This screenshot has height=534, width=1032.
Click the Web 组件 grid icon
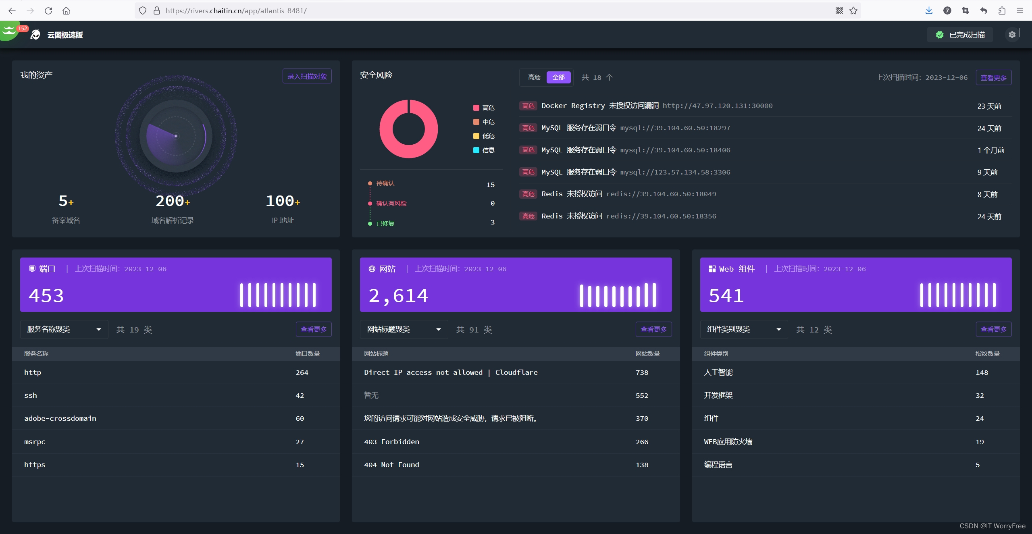tap(712, 269)
